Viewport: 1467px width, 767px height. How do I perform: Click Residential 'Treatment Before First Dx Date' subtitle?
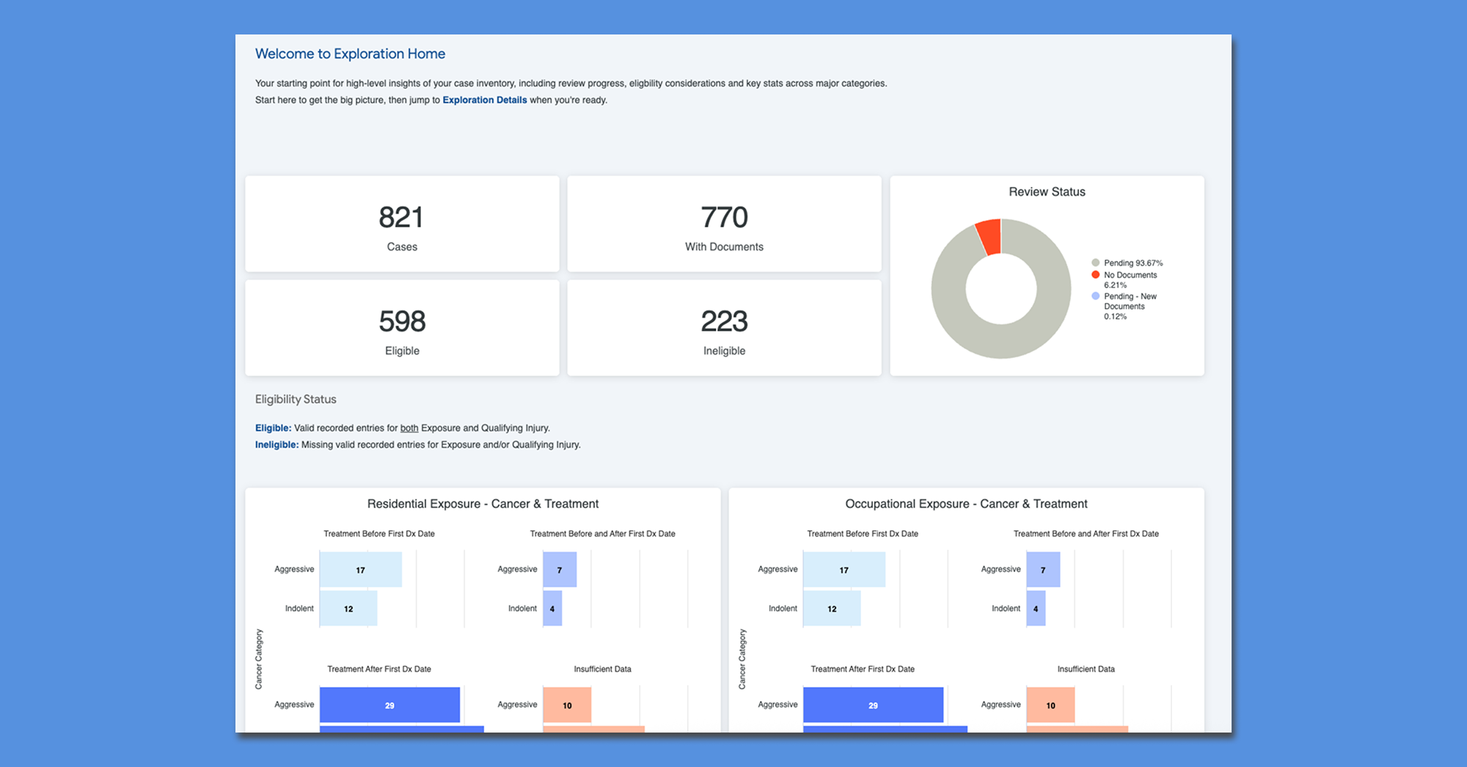[x=379, y=534]
